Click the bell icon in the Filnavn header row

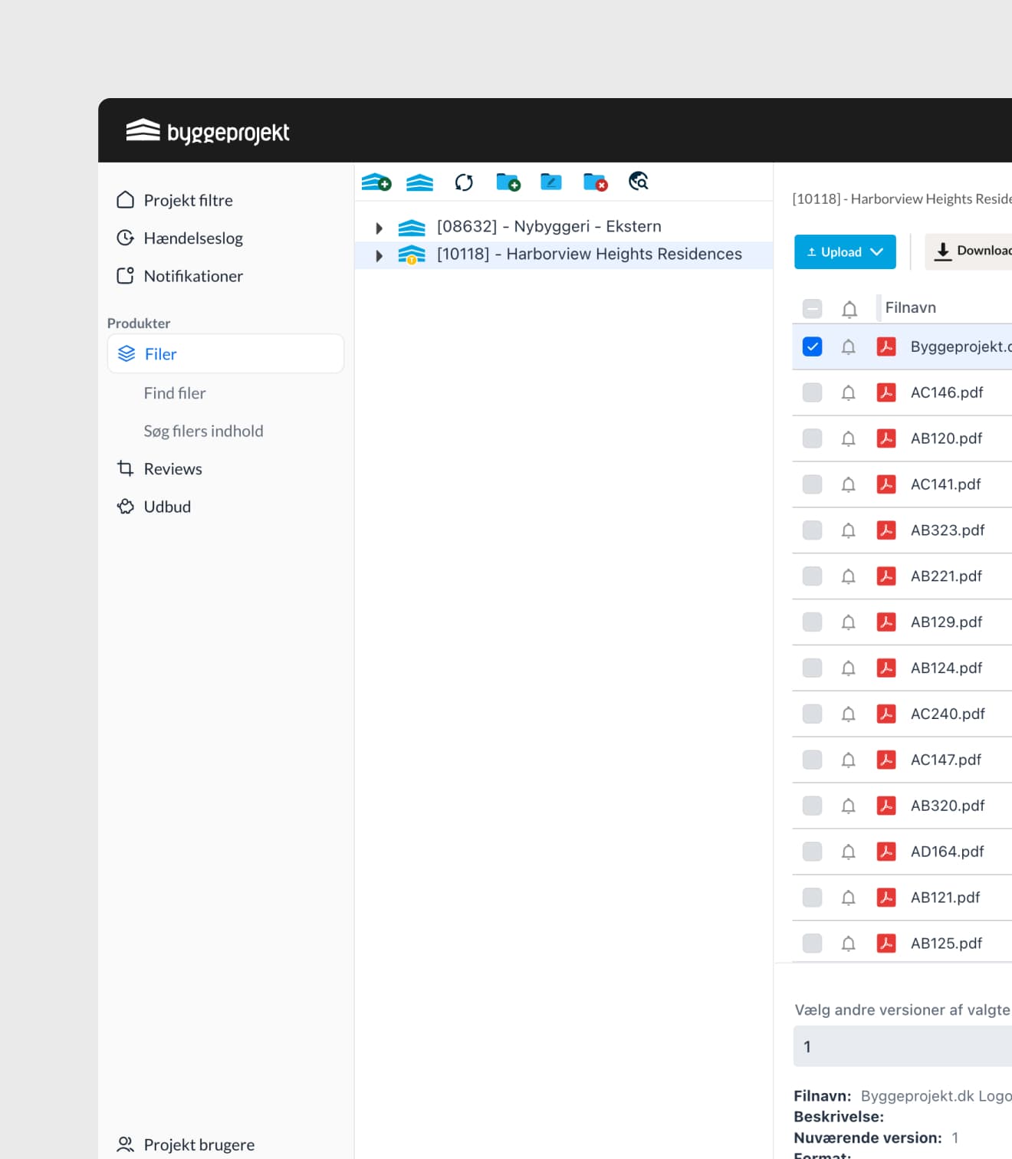coord(849,309)
